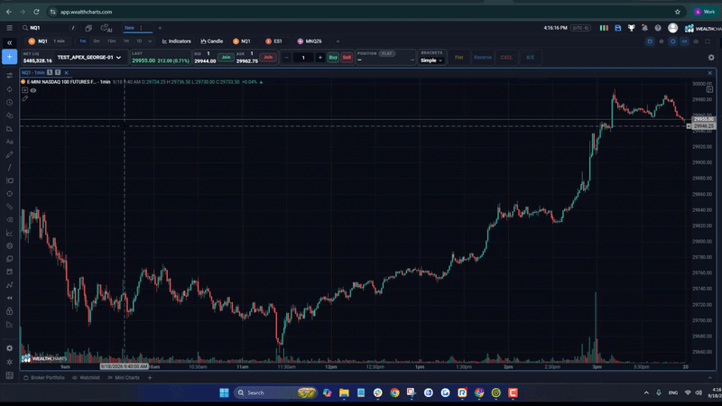The width and height of the screenshot is (722, 406).
Task: Open File Explorer from taskbar
Action: pos(344,392)
